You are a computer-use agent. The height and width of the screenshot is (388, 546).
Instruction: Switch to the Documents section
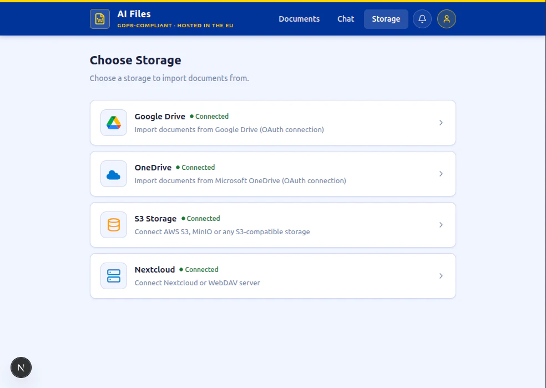(299, 18)
